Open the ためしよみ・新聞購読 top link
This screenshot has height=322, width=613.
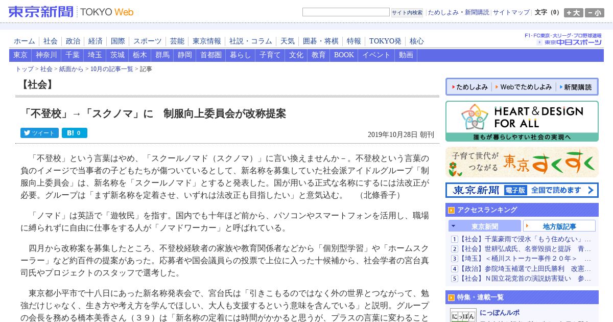458,12
